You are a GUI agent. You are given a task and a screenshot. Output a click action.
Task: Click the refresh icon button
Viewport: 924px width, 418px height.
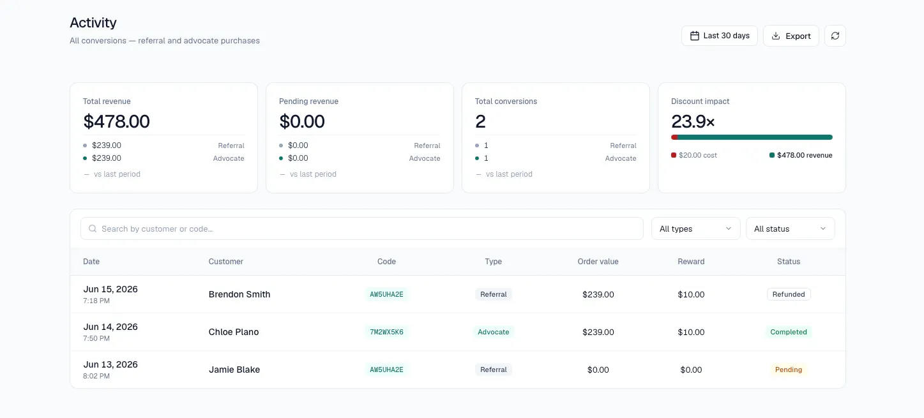835,36
